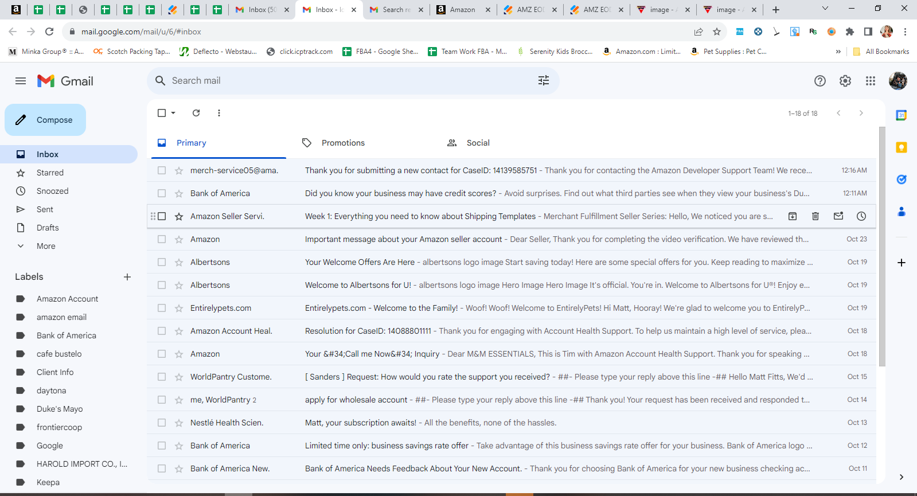Go to the next page of emails
Screen dimensions: 917x496
tap(861, 113)
